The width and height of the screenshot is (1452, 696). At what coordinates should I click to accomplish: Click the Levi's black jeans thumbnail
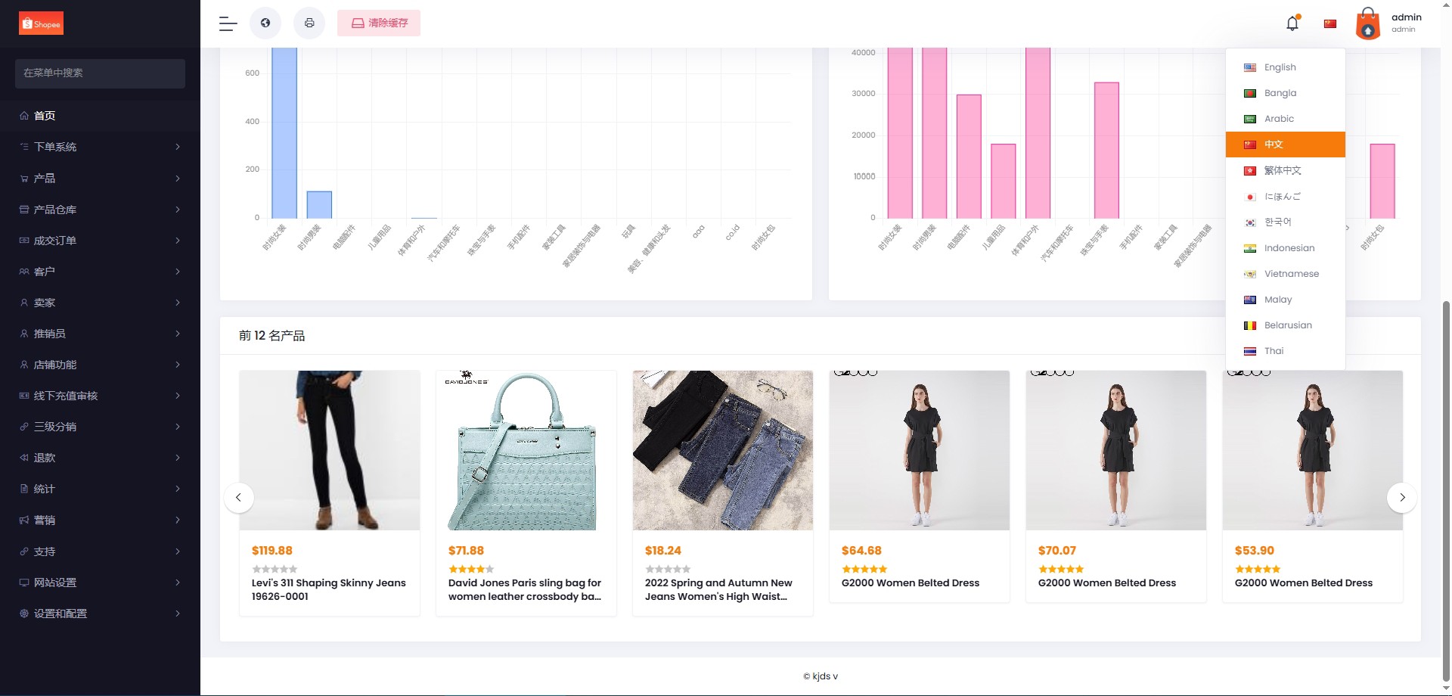[x=330, y=450]
